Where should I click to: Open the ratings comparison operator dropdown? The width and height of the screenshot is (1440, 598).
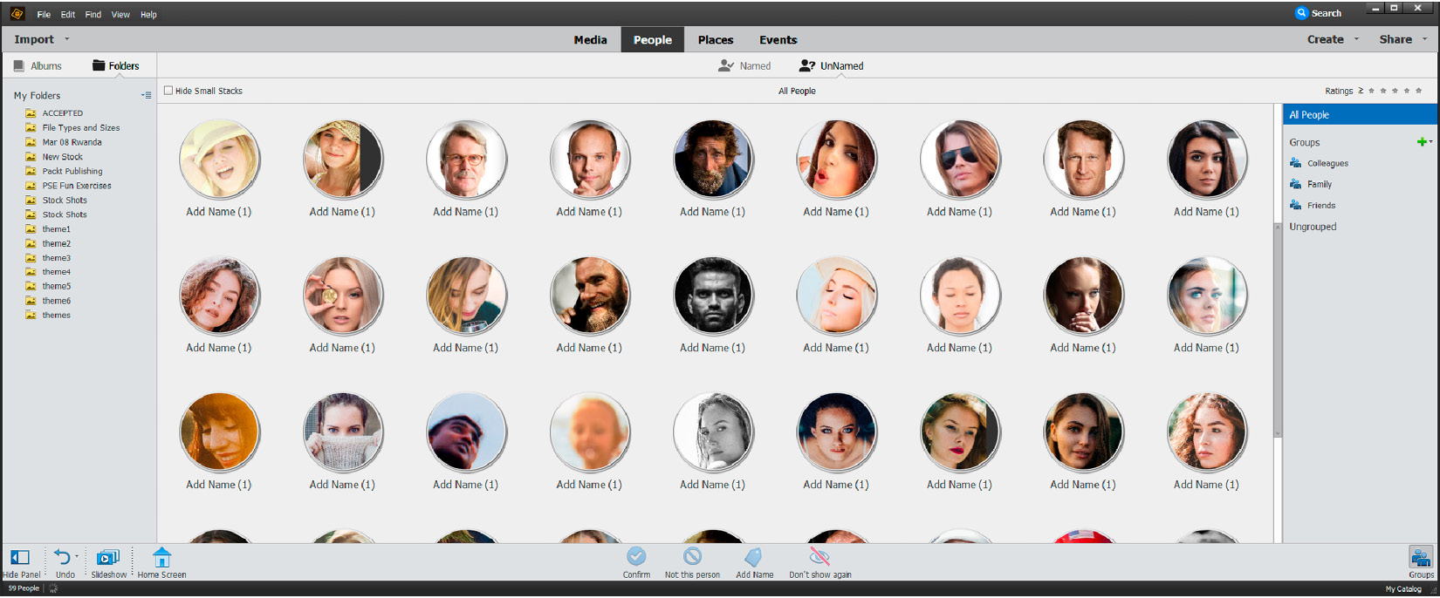tap(1361, 91)
